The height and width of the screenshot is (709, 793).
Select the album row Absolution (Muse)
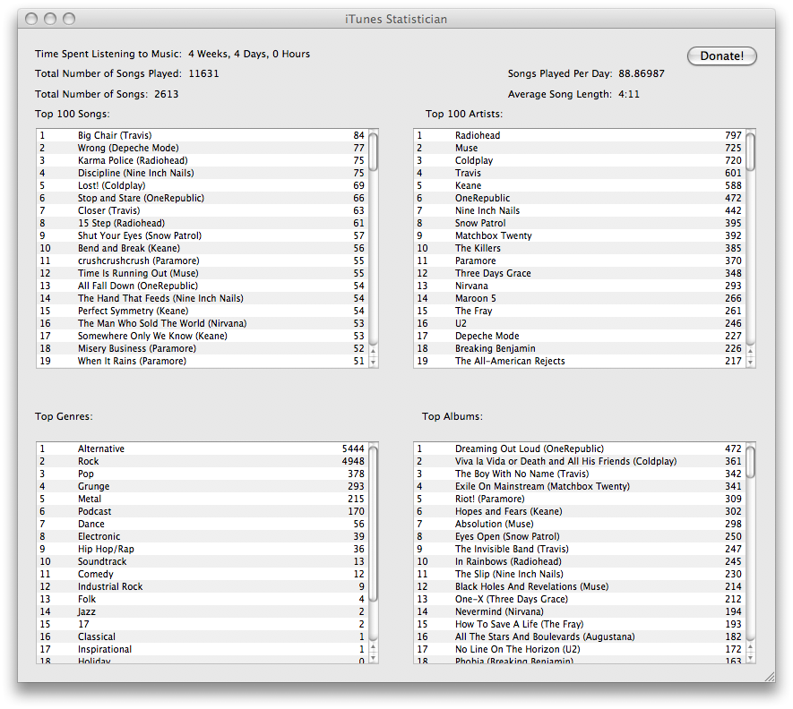pos(580,524)
